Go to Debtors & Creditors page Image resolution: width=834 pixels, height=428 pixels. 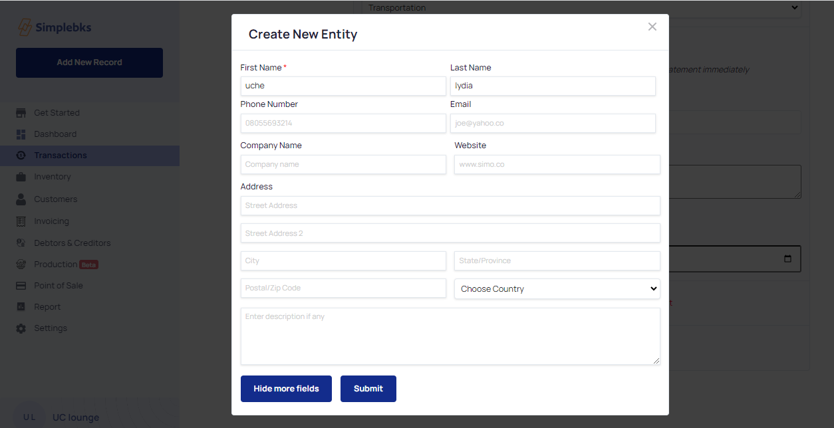pyautogui.click(x=72, y=243)
